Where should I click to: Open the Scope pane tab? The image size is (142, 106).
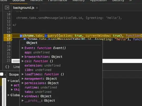[x=14, y=74]
